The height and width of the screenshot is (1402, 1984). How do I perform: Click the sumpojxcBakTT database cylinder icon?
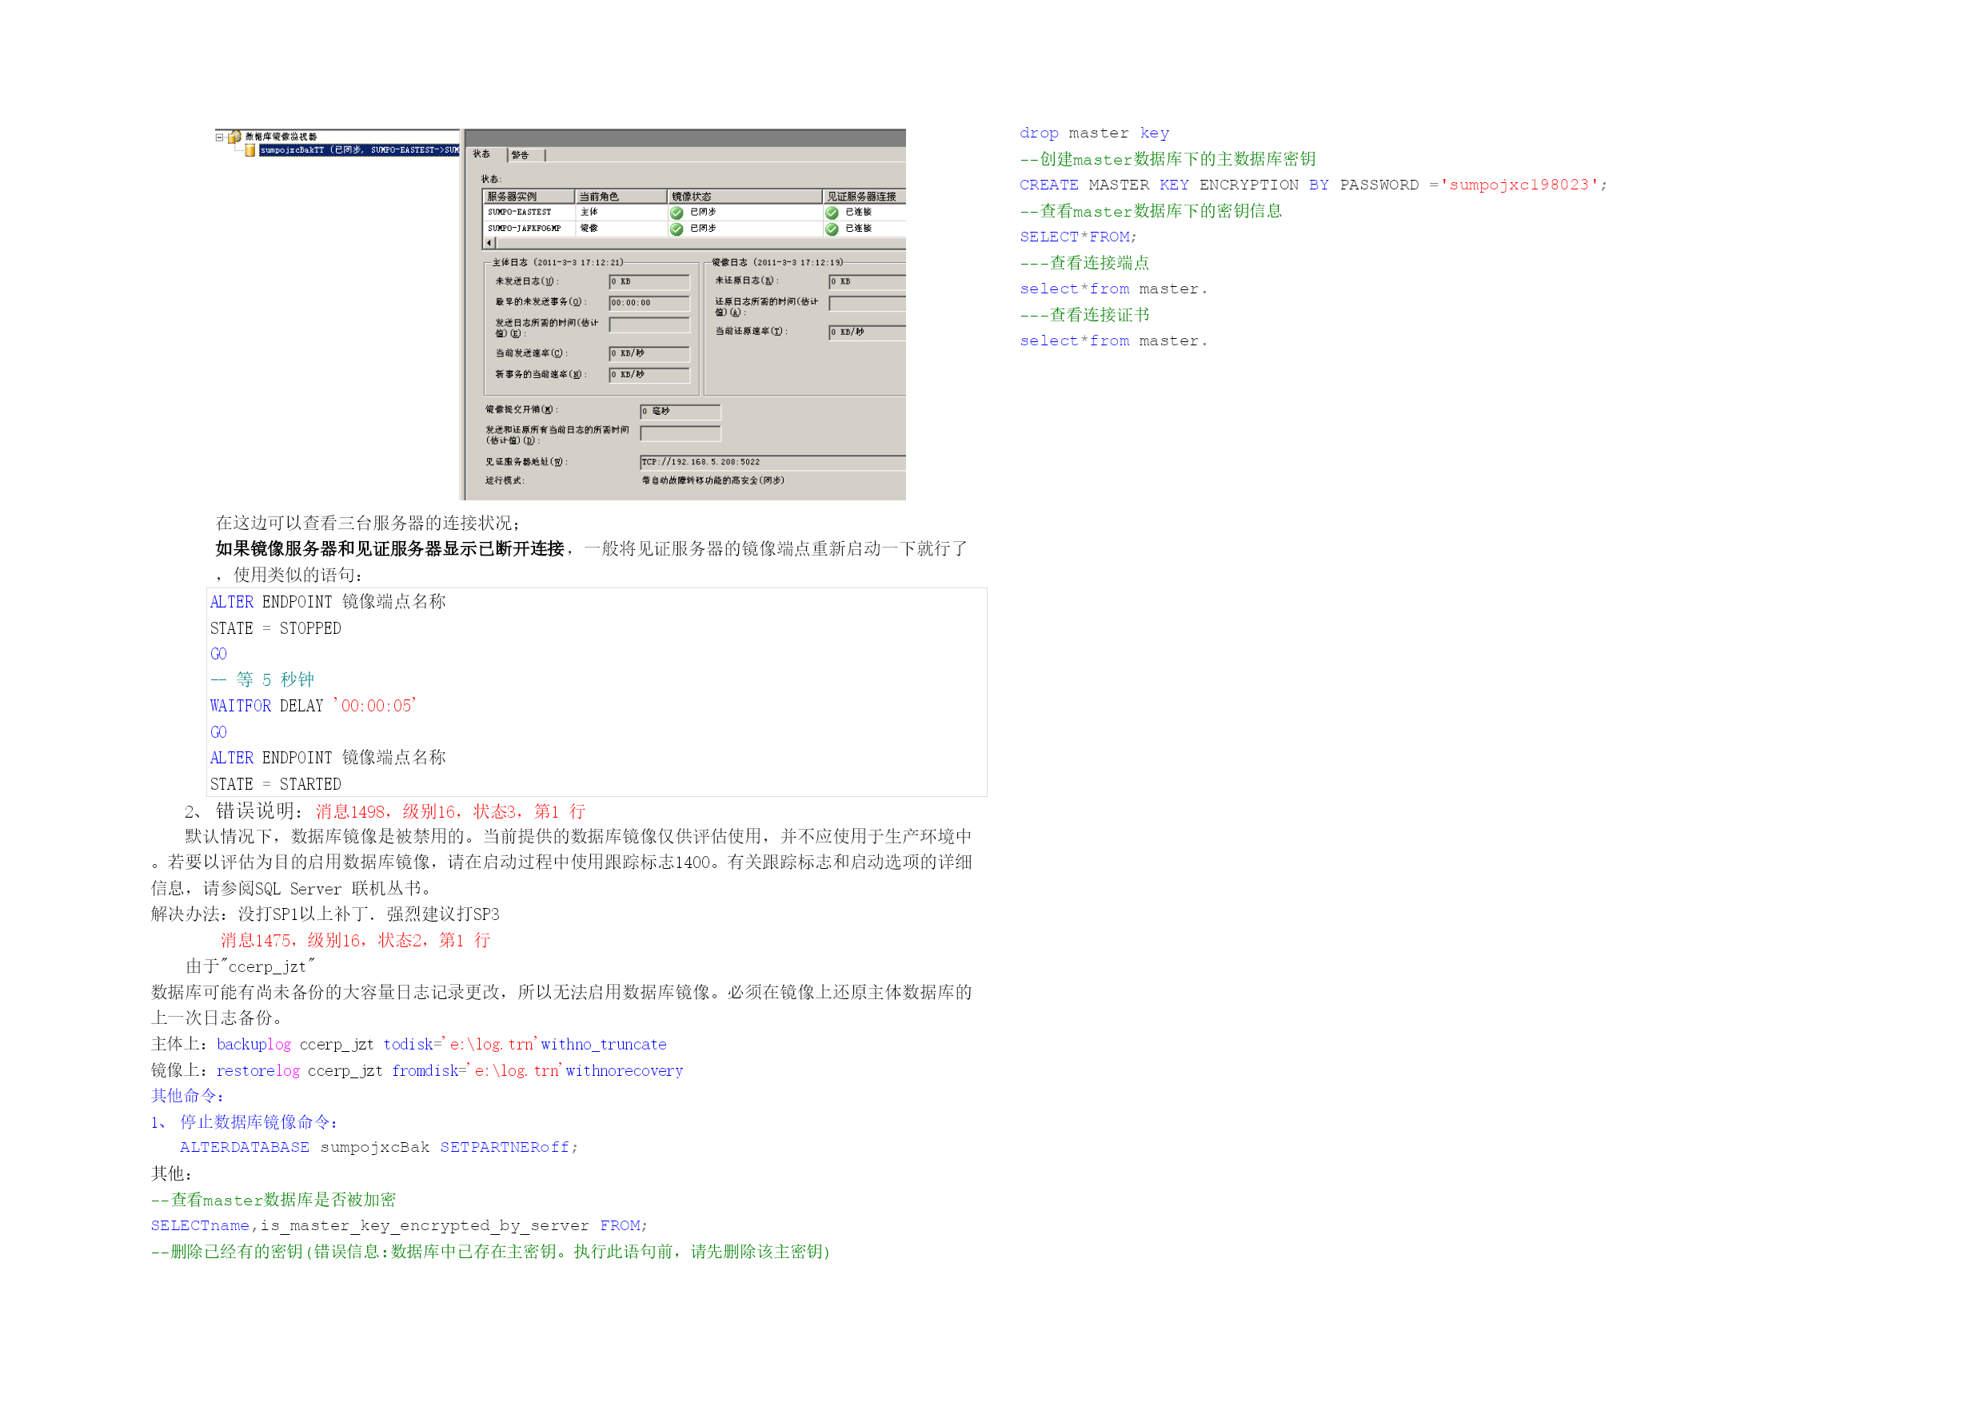tap(249, 150)
